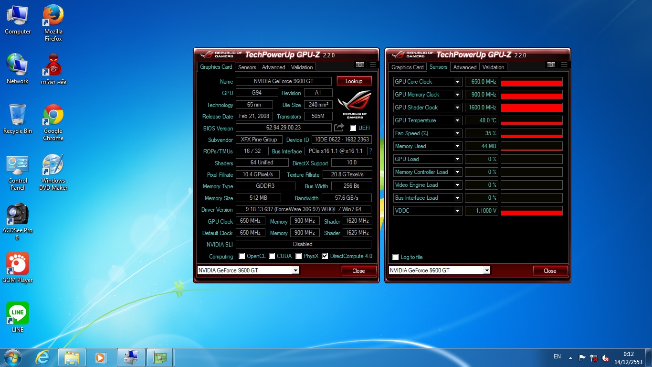This screenshot has height=367, width=652.
Task: Open Windows Explorer folder on the taskbar
Action: click(72, 357)
